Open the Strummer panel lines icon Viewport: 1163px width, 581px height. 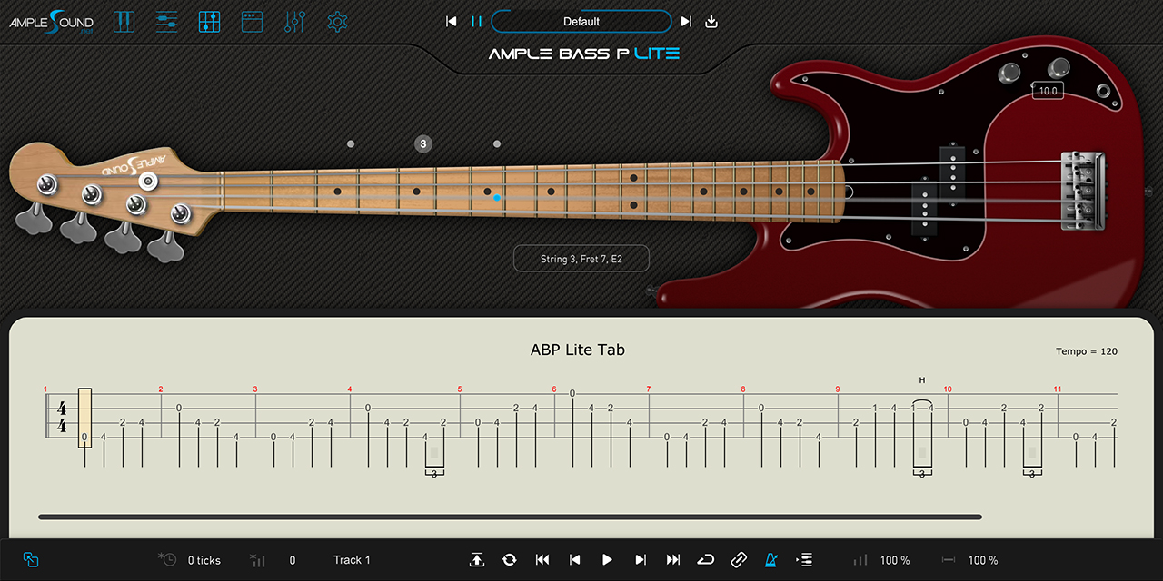point(166,22)
